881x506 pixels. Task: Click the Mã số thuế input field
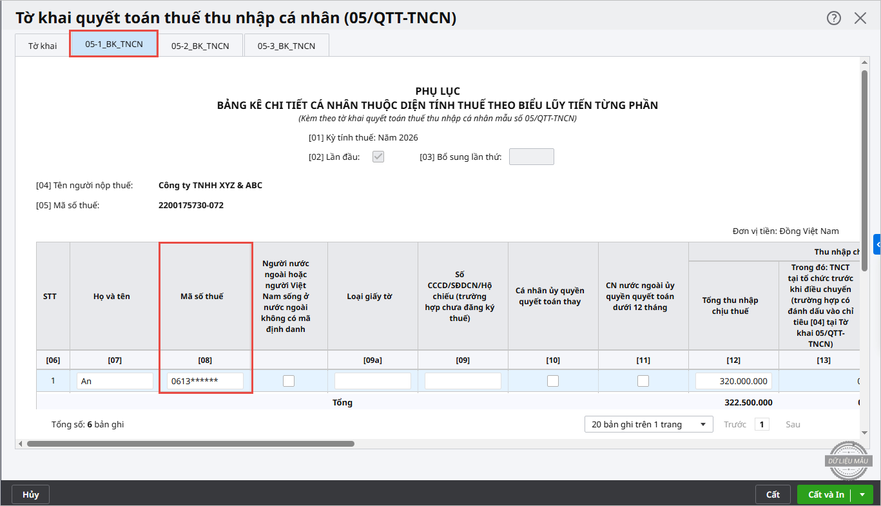(x=205, y=381)
